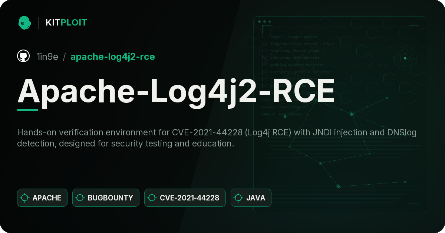Screen dimensions: 445x233
Task: Click the crosshair icon in CVE-2021-44228 tag
Action: (152, 198)
